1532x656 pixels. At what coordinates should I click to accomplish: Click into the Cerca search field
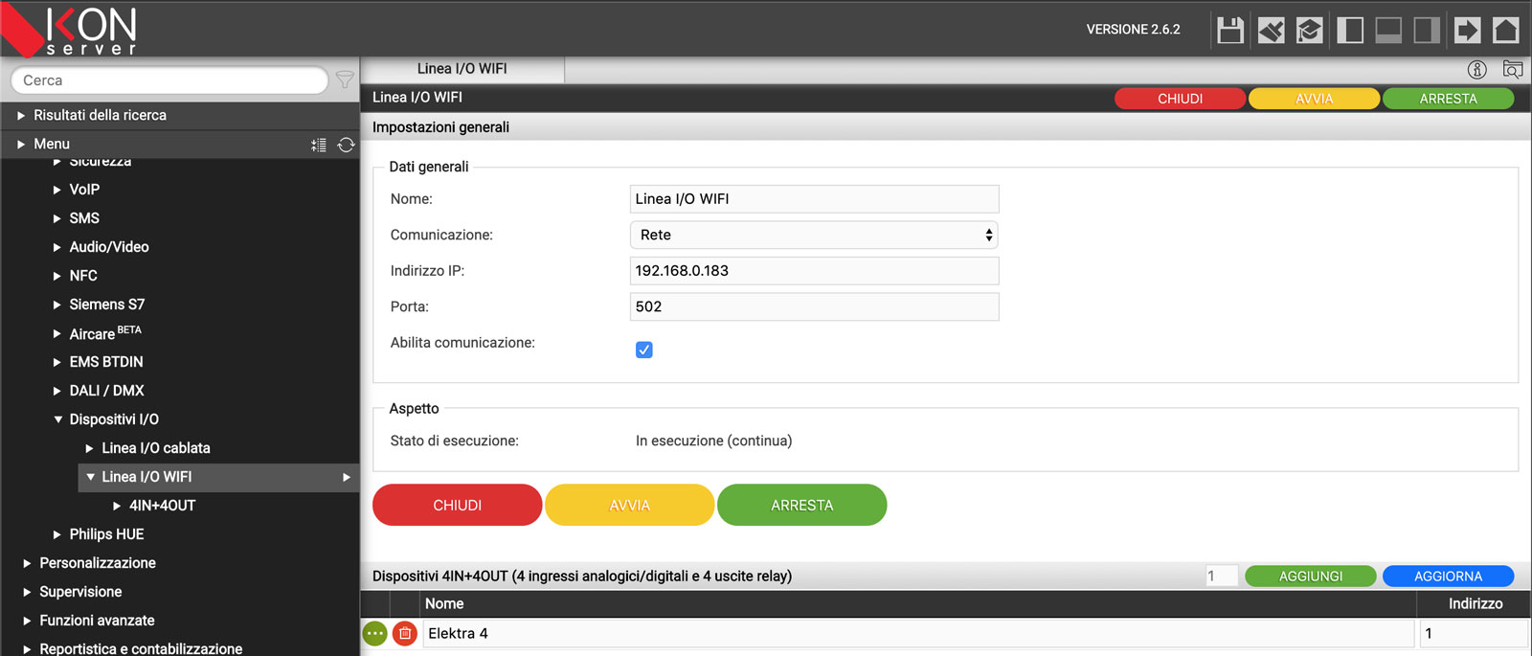[x=169, y=80]
